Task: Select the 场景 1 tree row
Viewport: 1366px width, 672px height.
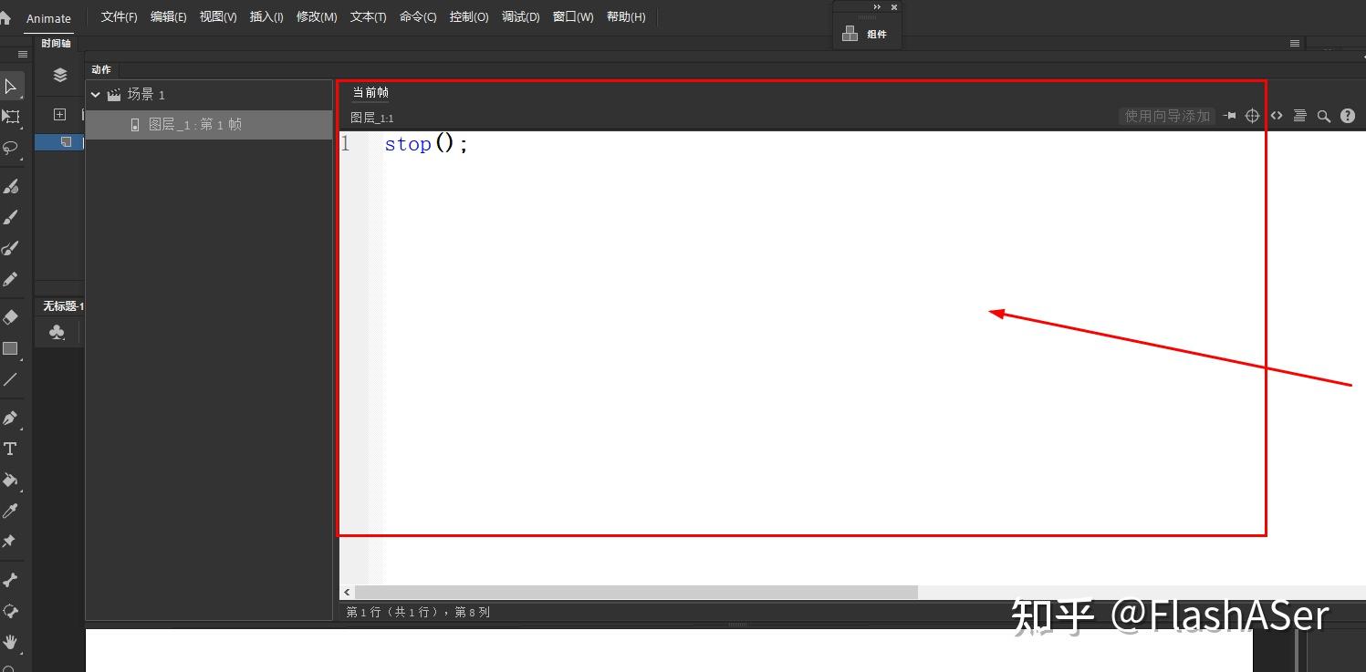Action: click(x=209, y=94)
